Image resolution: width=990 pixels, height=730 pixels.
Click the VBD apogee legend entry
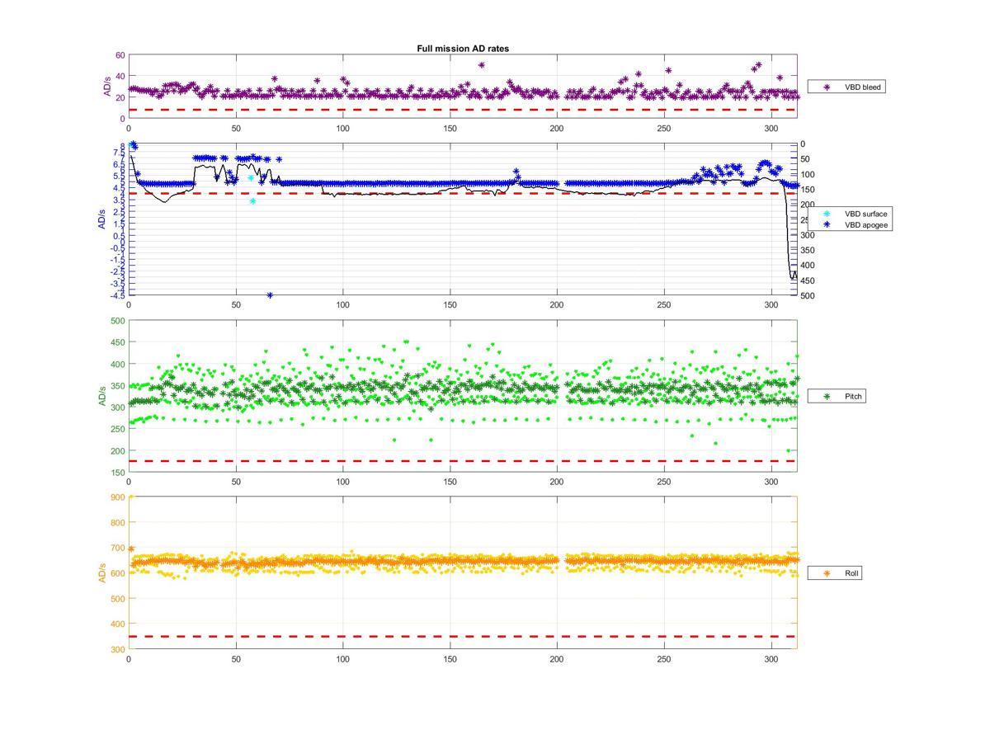850,224
